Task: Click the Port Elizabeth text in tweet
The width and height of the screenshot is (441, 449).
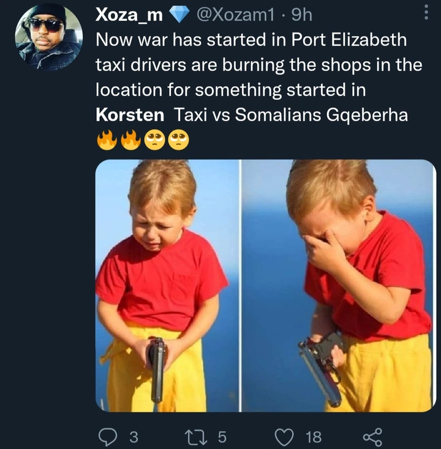Action: (349, 40)
